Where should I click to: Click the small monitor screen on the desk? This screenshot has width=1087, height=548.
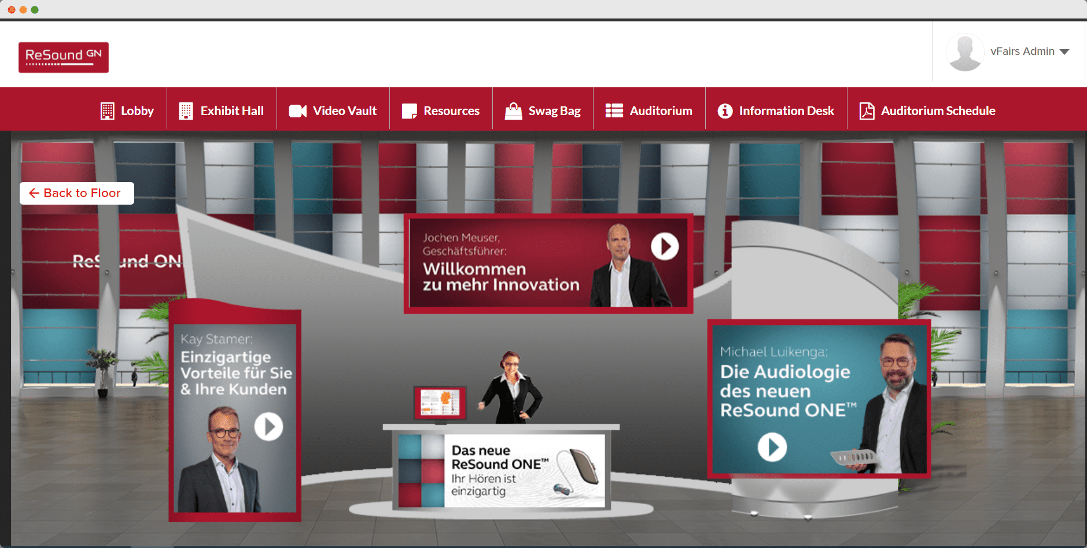[x=440, y=402]
